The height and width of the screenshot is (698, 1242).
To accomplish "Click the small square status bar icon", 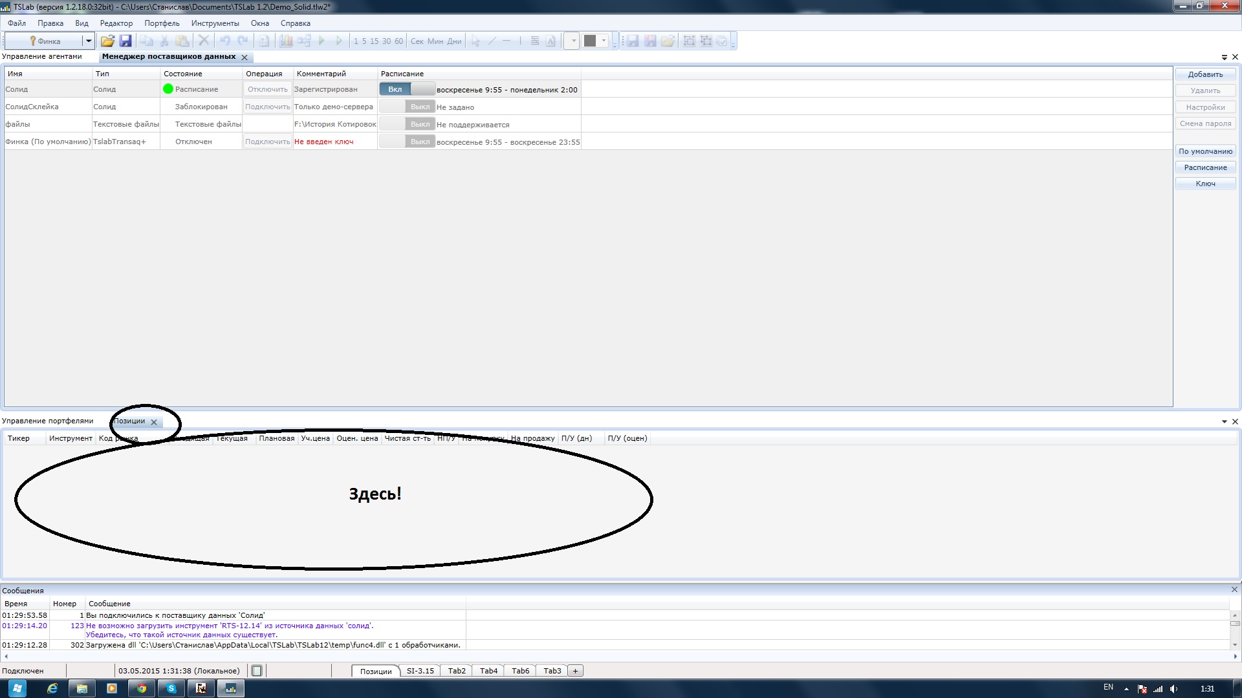I will [257, 671].
